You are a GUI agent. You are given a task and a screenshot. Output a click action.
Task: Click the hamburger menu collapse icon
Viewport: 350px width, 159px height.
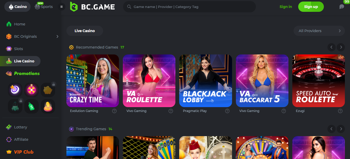(62, 7)
